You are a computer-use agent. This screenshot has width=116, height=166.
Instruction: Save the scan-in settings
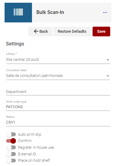coord(101,32)
